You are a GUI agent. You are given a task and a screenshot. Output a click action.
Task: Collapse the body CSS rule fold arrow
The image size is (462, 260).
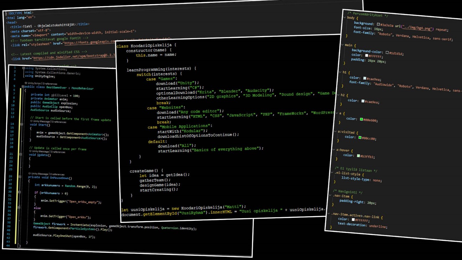(345, 17)
